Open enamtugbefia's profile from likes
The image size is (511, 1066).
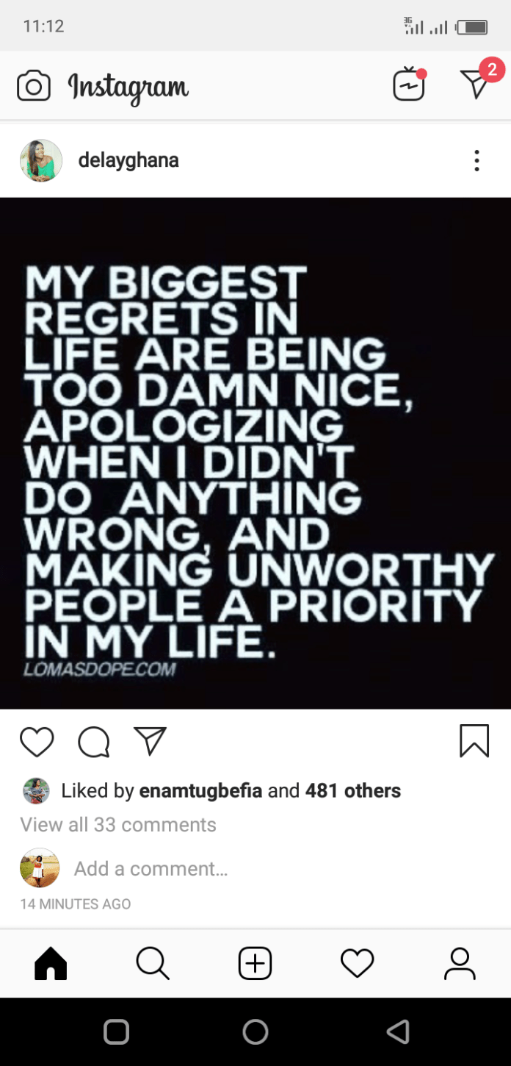tap(200, 791)
